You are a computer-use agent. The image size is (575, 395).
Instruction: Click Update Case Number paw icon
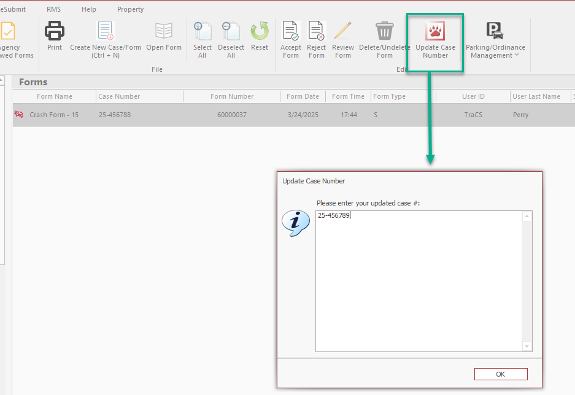(435, 32)
